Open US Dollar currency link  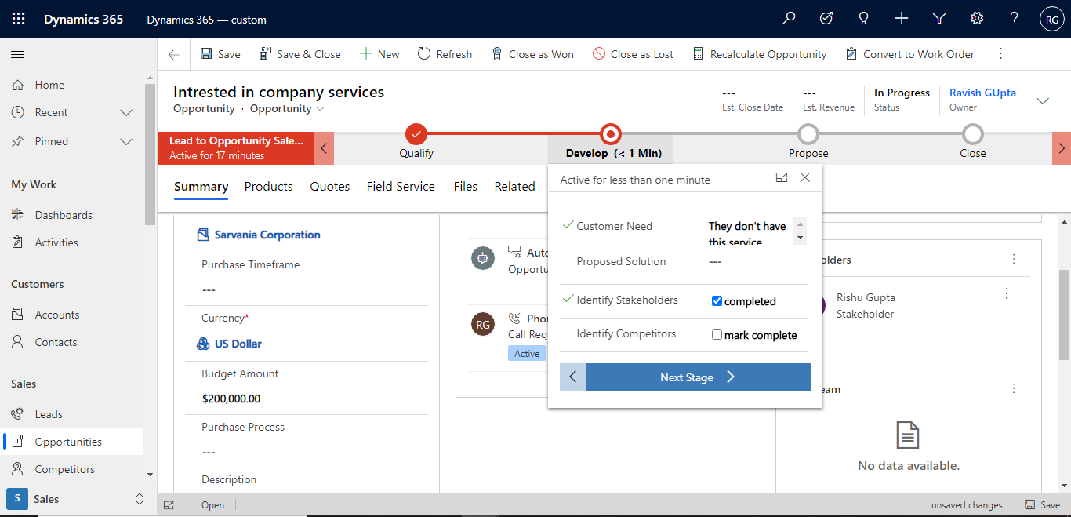coord(238,344)
